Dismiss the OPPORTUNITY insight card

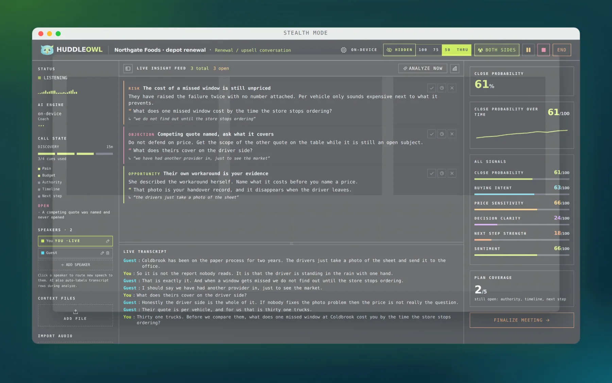[x=452, y=173]
